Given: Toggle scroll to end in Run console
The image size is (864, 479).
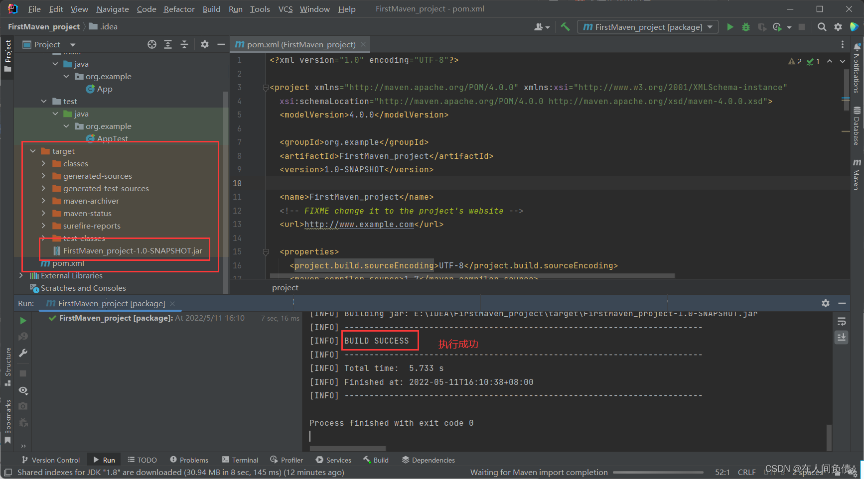Looking at the screenshot, I should (x=842, y=337).
